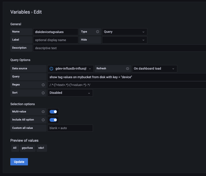Open the Type dropdown showing Query

tap(124, 32)
